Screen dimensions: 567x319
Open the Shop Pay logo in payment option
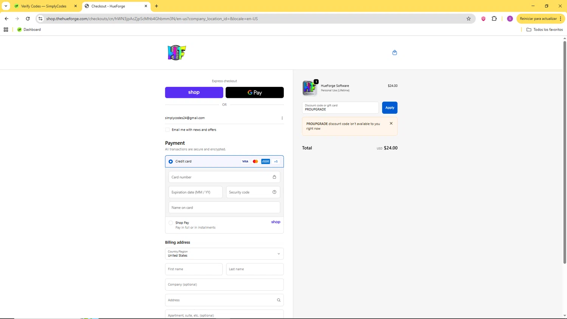click(276, 222)
